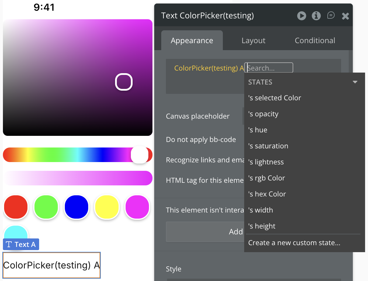Choose 's hex Color from list

pos(267,194)
